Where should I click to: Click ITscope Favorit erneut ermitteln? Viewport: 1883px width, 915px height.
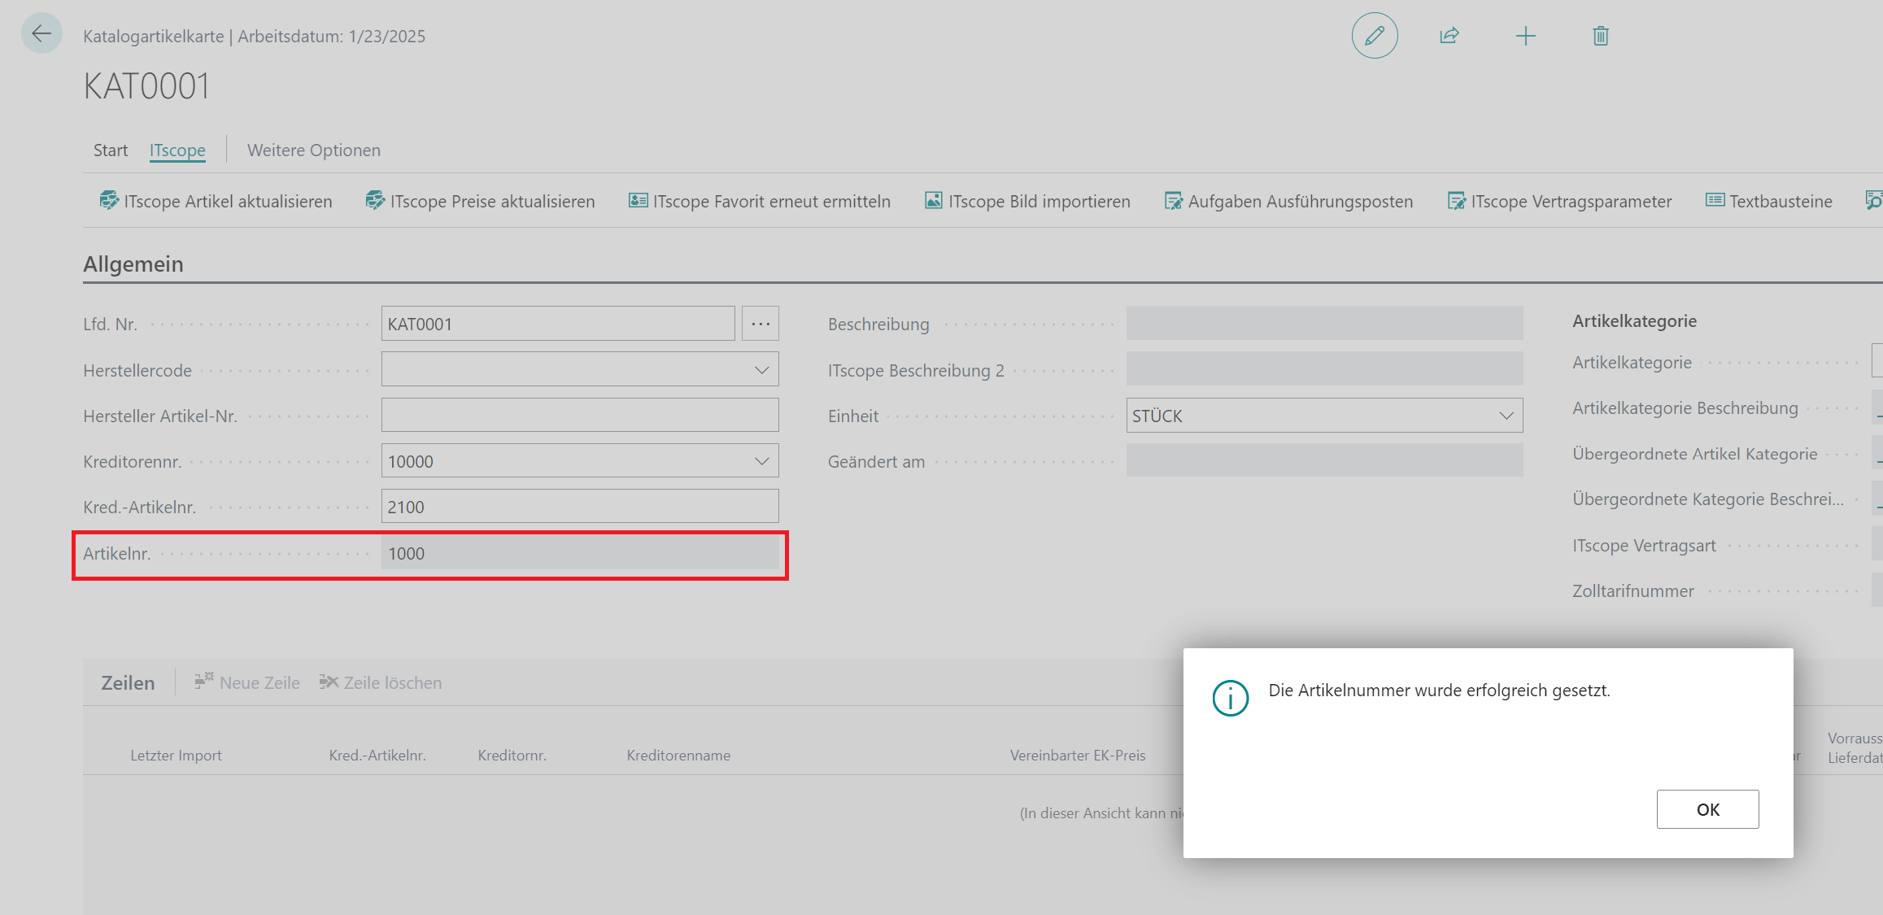click(x=760, y=201)
